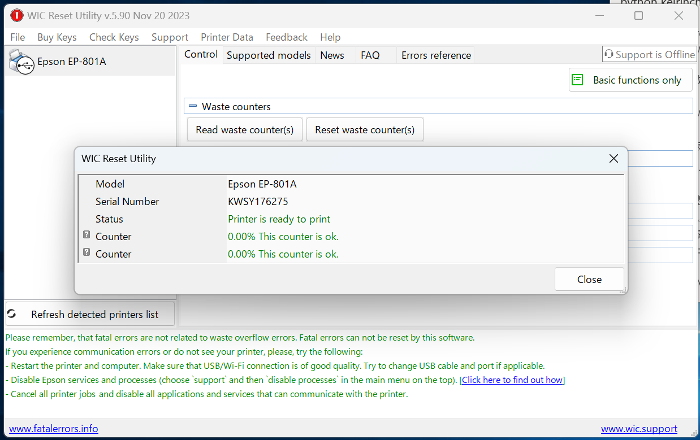Open the Support menu
Screen dimensions: 700x440
[x=169, y=37]
